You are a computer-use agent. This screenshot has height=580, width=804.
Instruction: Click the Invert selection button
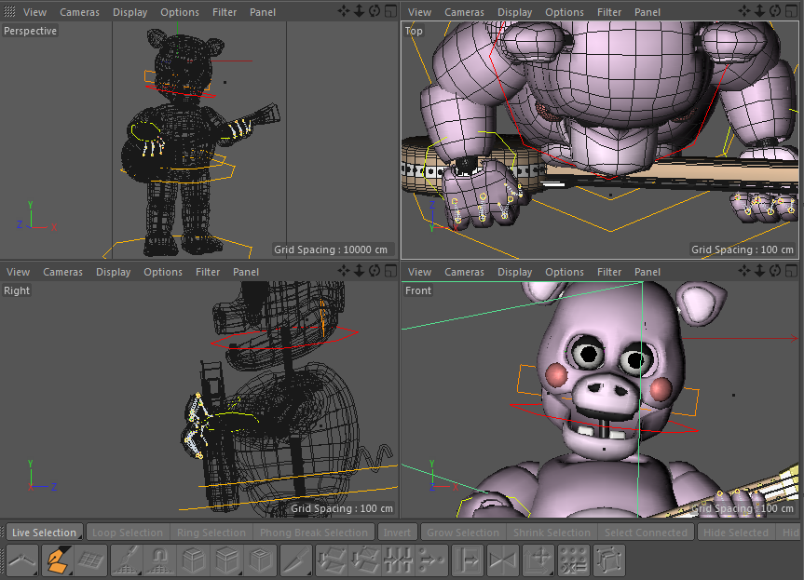point(398,533)
